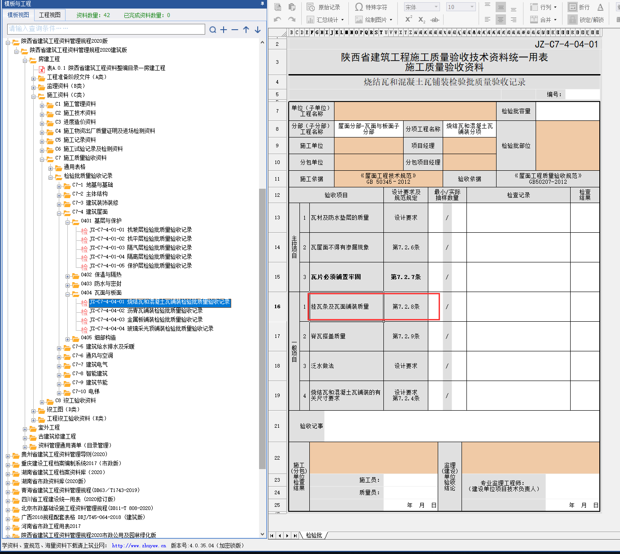Screen dimensions: 620x554
Task: Select the 瓦片必须铺置牢固 cell
Action: [347, 277]
